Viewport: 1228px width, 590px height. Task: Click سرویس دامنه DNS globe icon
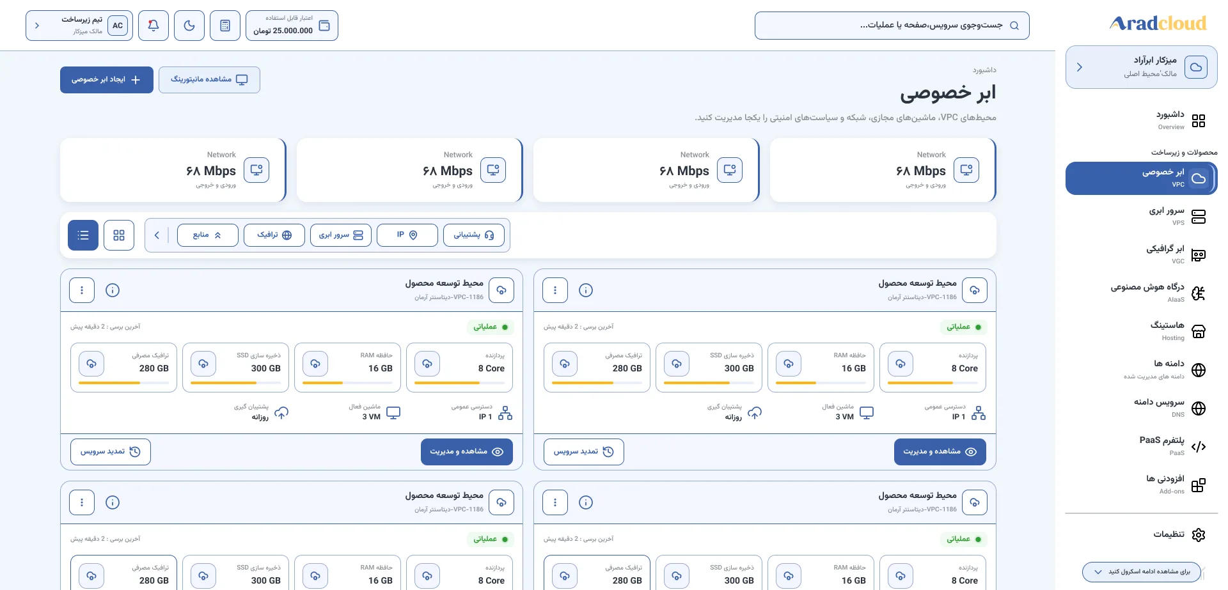pyautogui.click(x=1199, y=408)
